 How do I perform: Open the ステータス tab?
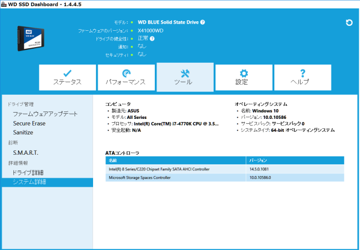click(67, 77)
